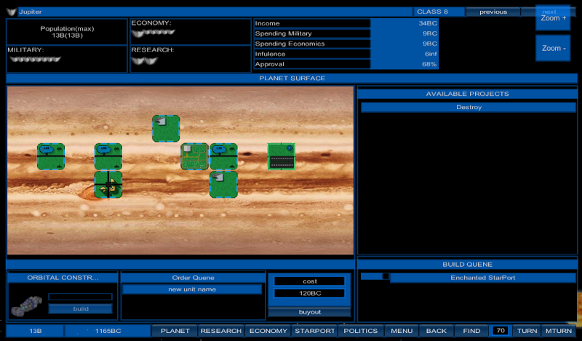This screenshot has height=341, width=582.
Task: Click the RESEARCH rating wings icons
Action: (x=145, y=60)
